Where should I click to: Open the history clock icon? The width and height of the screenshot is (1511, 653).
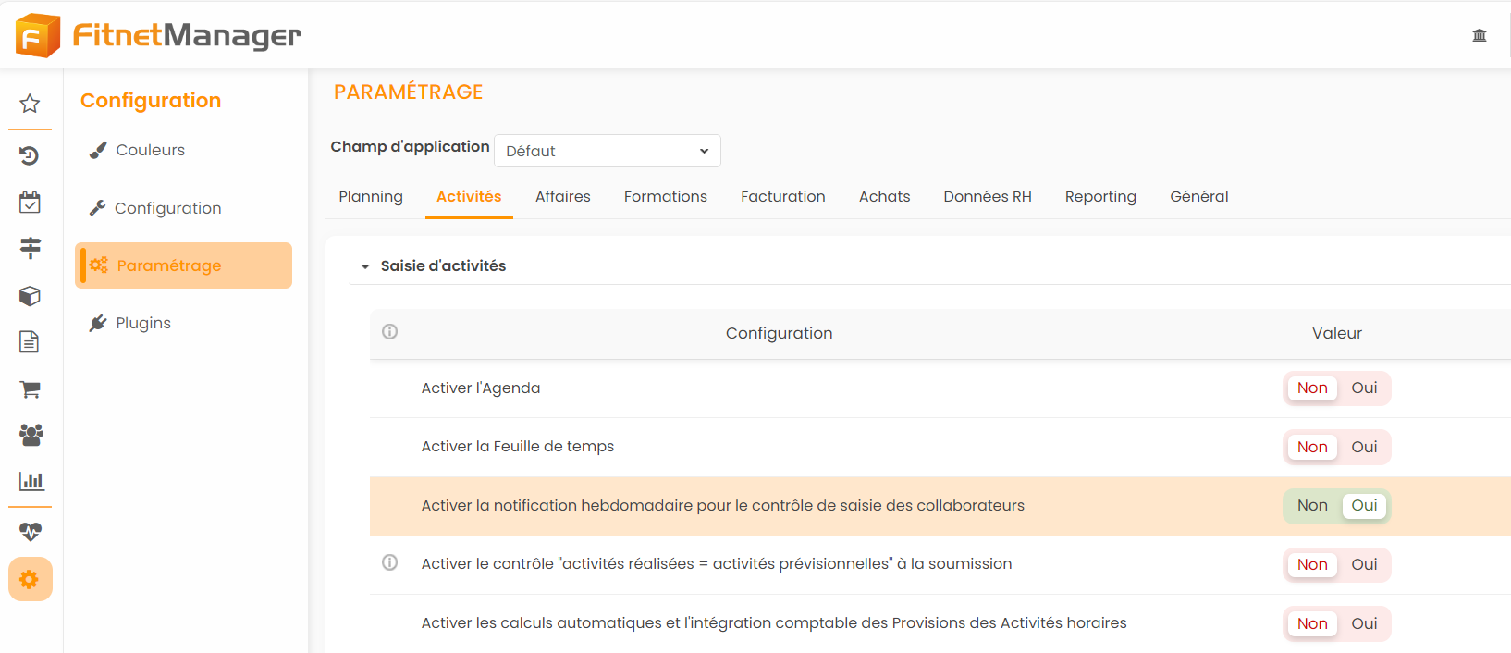pyautogui.click(x=30, y=155)
